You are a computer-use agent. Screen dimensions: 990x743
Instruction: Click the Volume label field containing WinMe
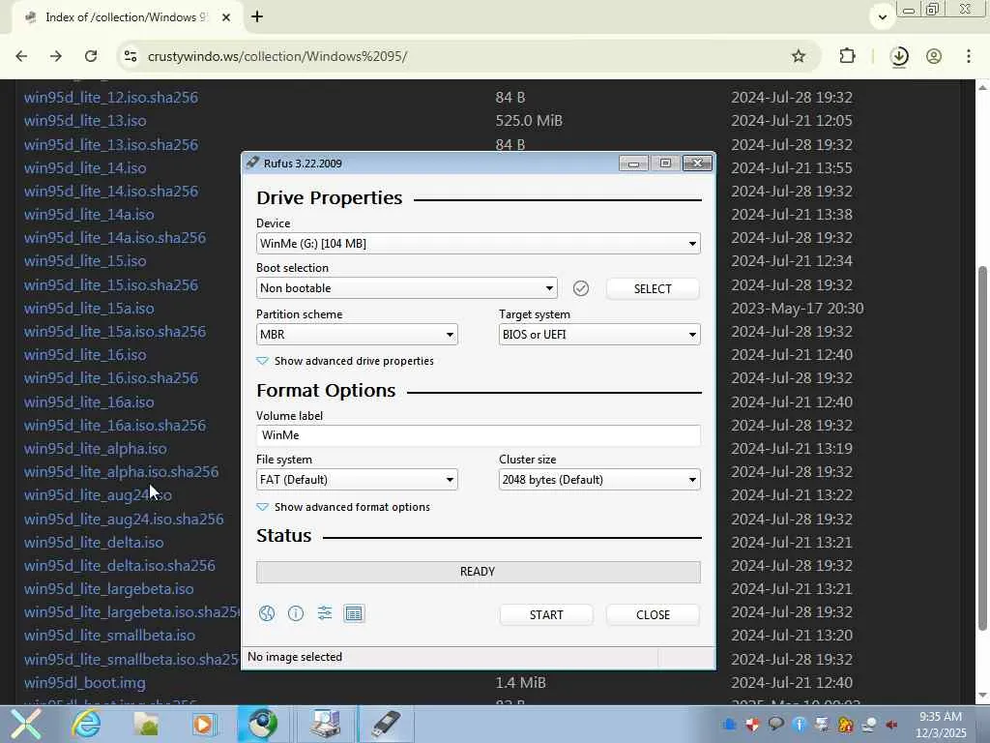(x=478, y=435)
